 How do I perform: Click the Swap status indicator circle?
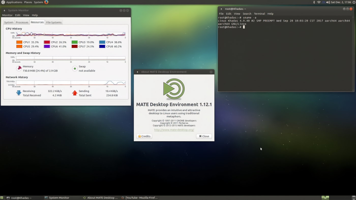pyautogui.click(x=75, y=68)
